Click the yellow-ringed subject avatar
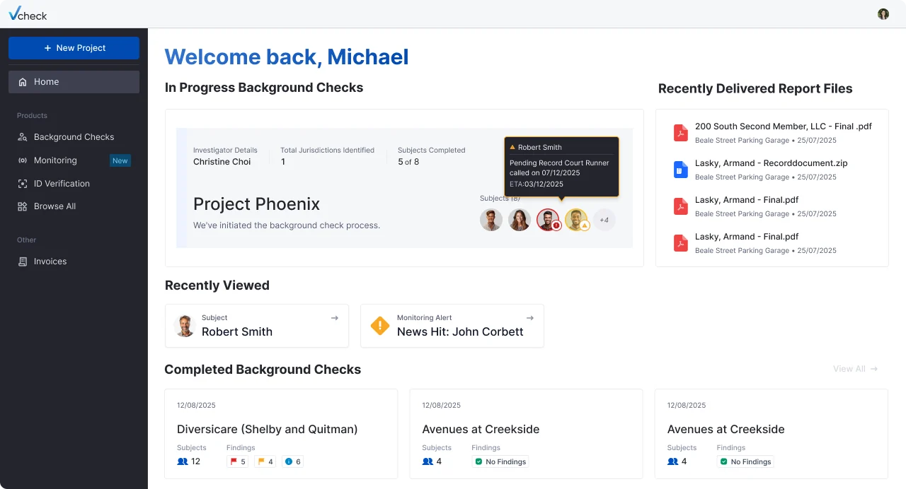Image resolution: width=906 pixels, height=489 pixels. point(576,220)
